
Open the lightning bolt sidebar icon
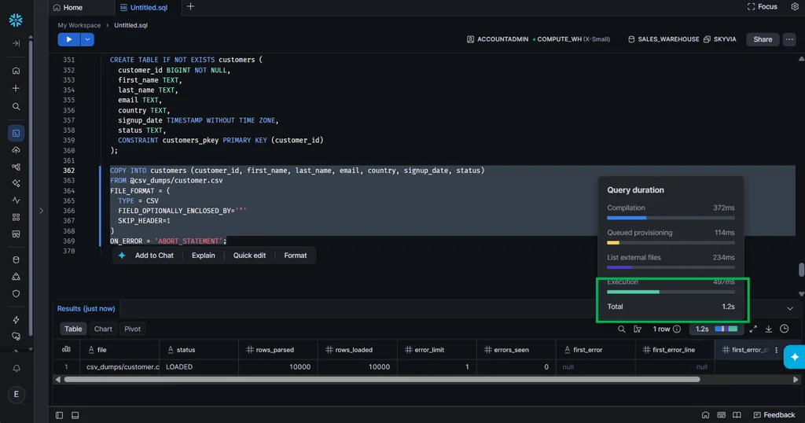click(x=16, y=320)
